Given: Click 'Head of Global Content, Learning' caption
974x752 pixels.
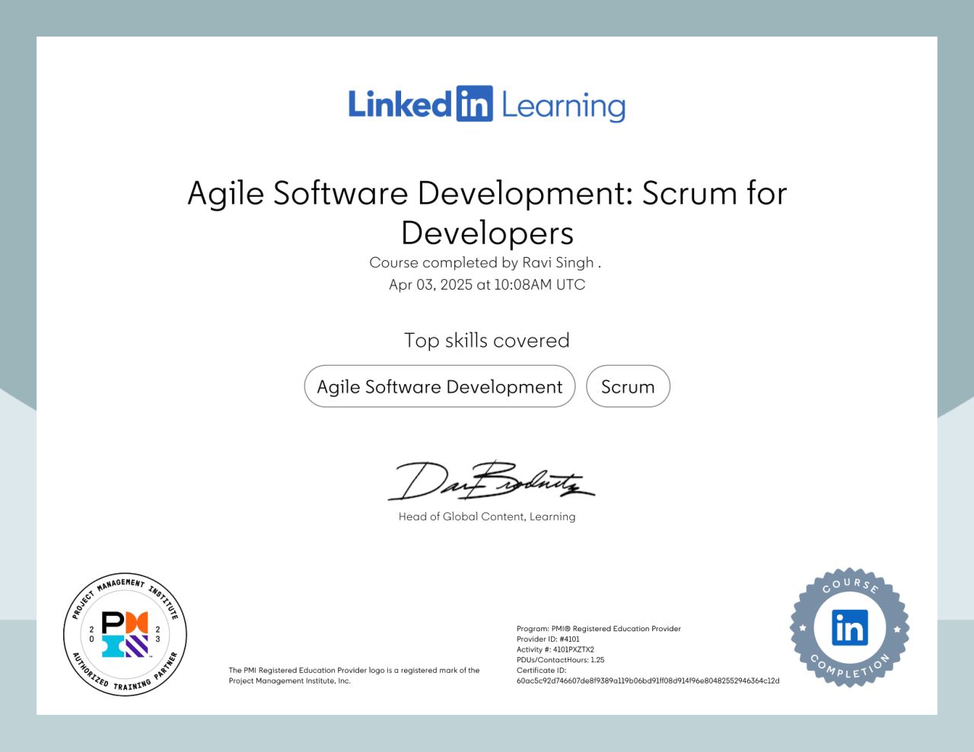Looking at the screenshot, I should [487, 516].
